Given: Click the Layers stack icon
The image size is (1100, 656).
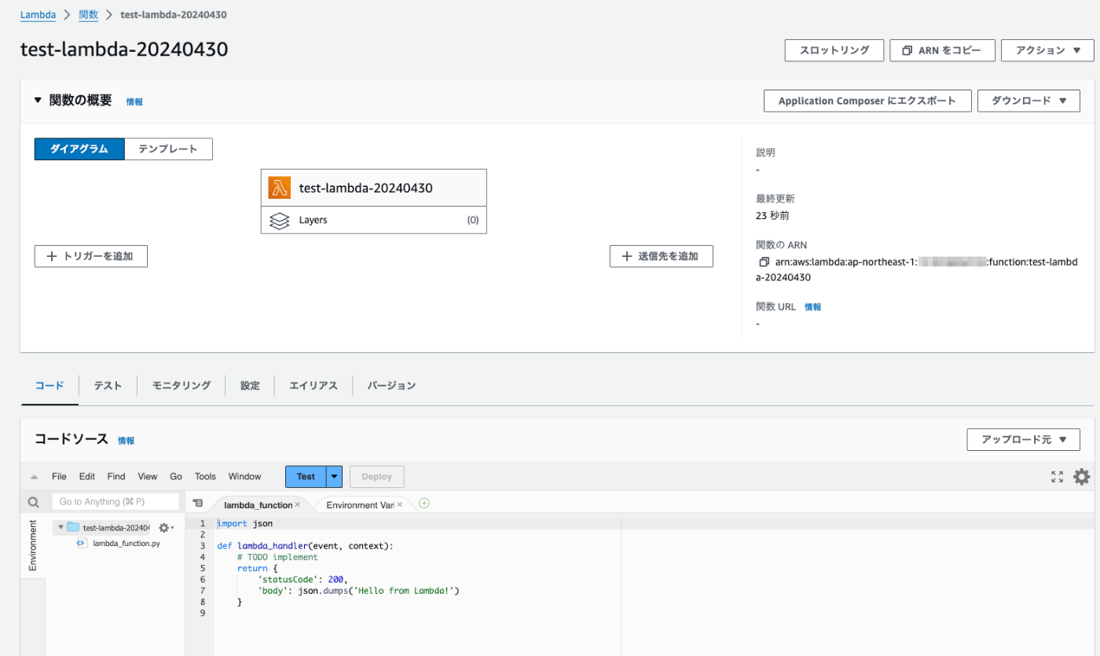Looking at the screenshot, I should click(x=279, y=221).
